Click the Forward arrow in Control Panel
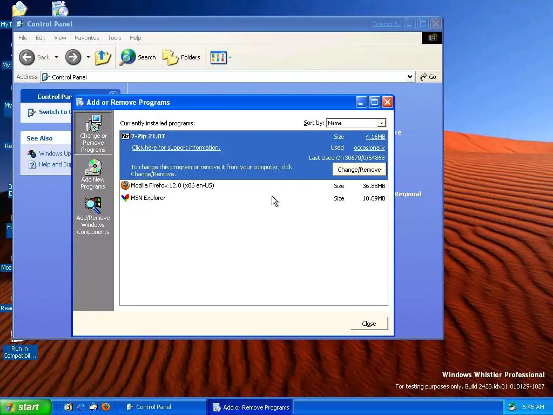The height and width of the screenshot is (415, 553). [x=73, y=57]
